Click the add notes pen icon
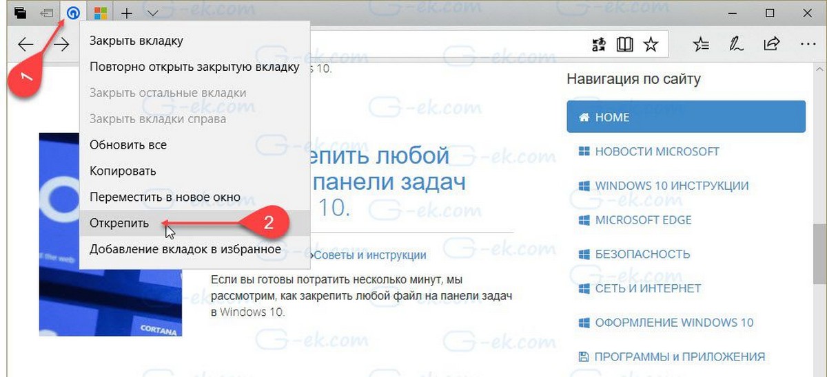 click(736, 45)
